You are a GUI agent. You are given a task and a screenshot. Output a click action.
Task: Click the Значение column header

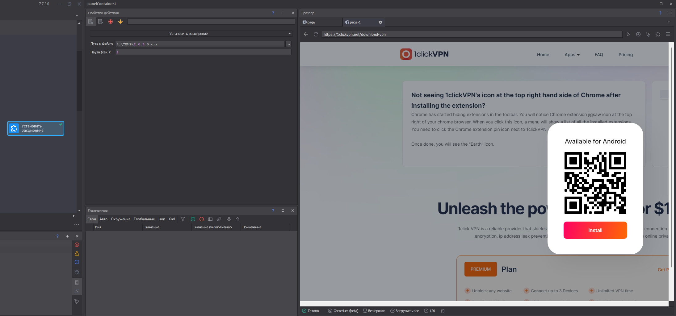coord(167,227)
